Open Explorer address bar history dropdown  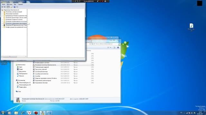point(90,44)
